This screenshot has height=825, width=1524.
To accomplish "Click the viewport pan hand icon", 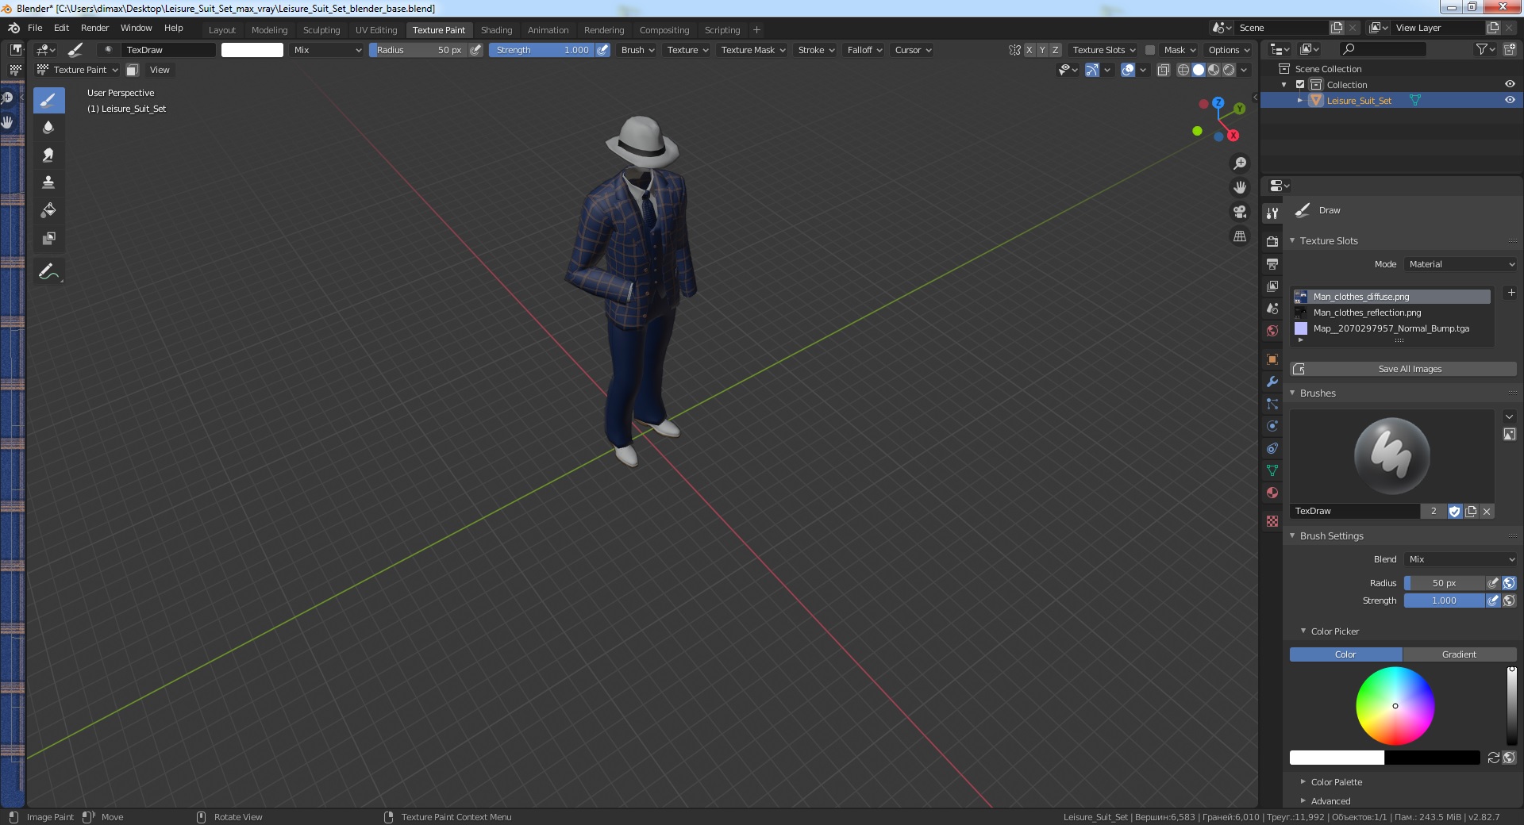I will (1240, 187).
